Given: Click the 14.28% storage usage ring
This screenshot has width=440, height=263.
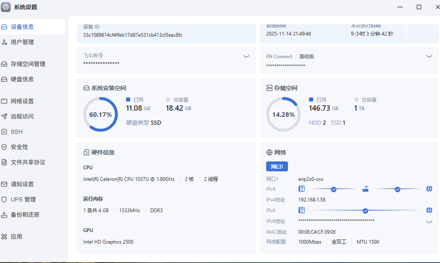Looking at the screenshot, I should [283, 114].
